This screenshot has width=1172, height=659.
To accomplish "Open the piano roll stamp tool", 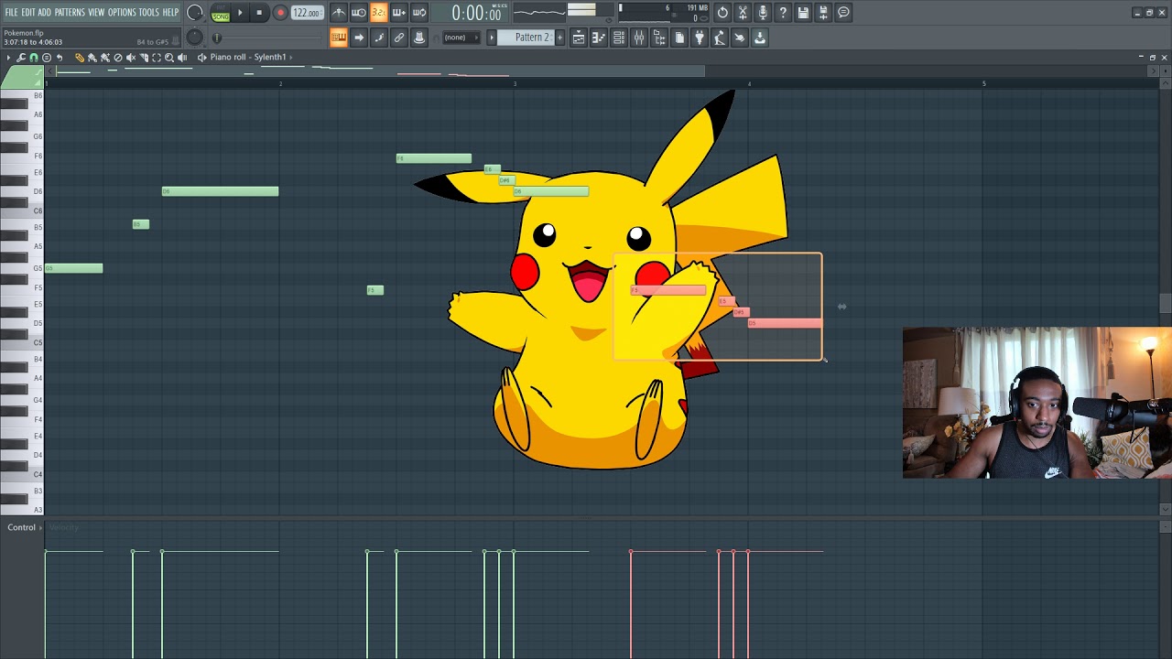I will point(47,58).
